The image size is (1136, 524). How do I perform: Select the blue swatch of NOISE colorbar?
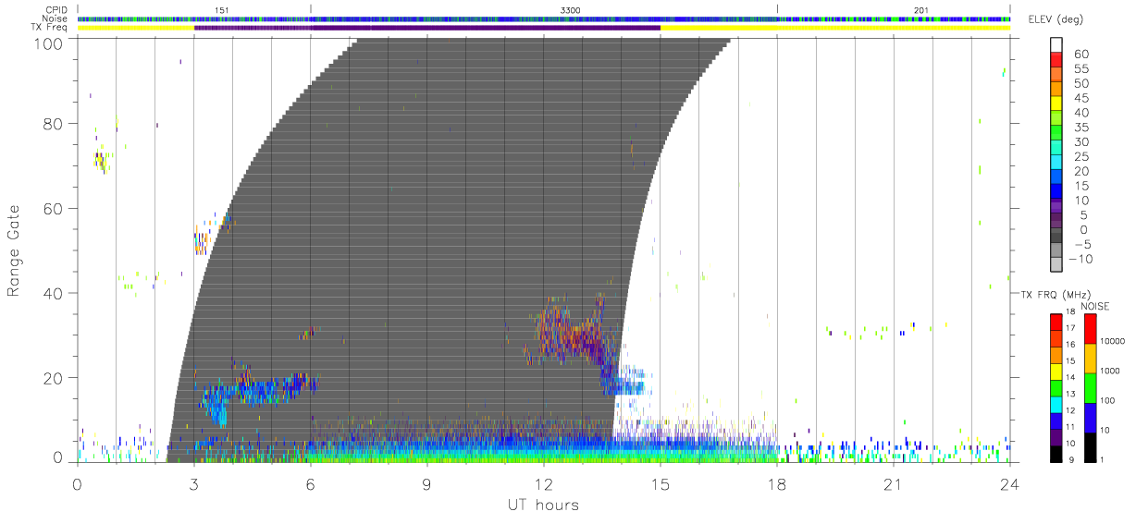tap(1090, 418)
